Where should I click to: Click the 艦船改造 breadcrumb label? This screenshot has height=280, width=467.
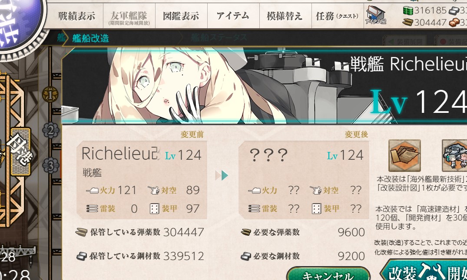coord(90,38)
